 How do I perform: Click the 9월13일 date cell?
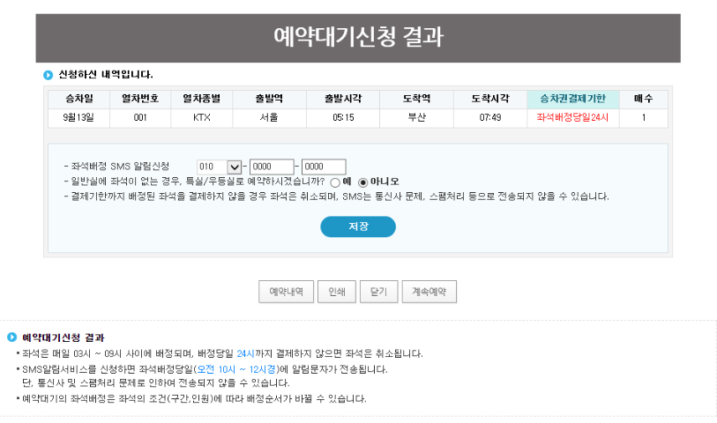78,118
